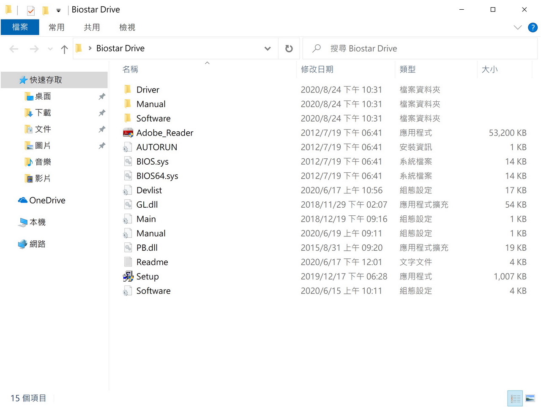Open the Help question mark icon

(533, 27)
